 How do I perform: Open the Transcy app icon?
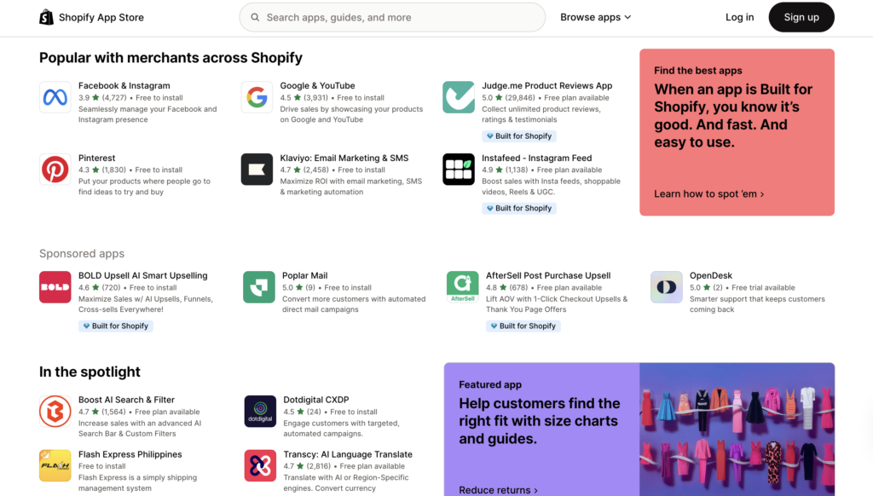click(x=260, y=465)
